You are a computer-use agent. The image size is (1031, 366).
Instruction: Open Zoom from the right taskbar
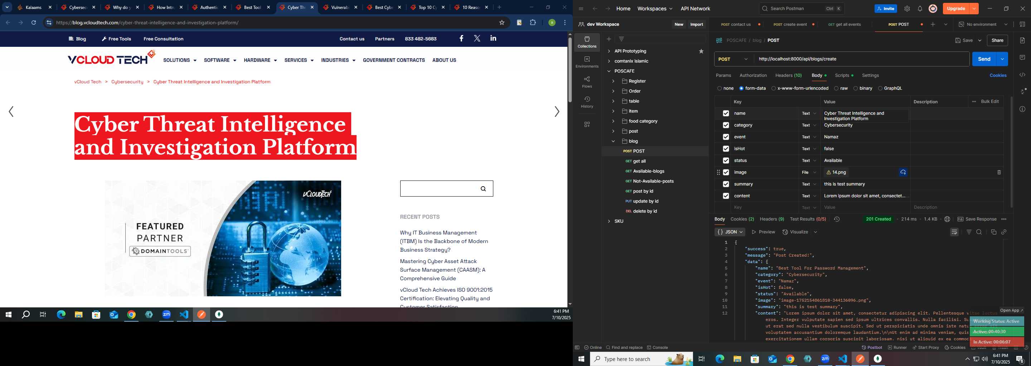click(x=825, y=359)
